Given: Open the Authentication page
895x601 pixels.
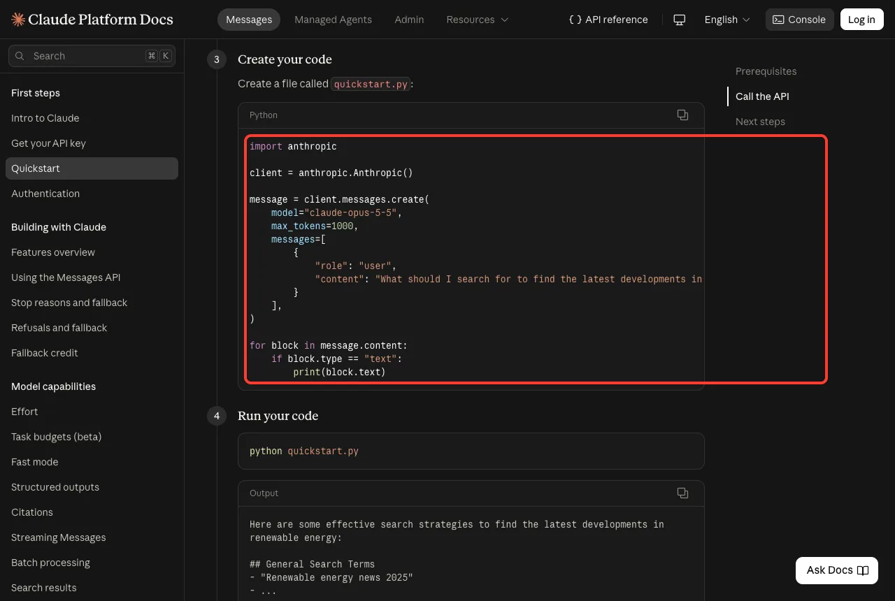Looking at the screenshot, I should (x=45, y=194).
